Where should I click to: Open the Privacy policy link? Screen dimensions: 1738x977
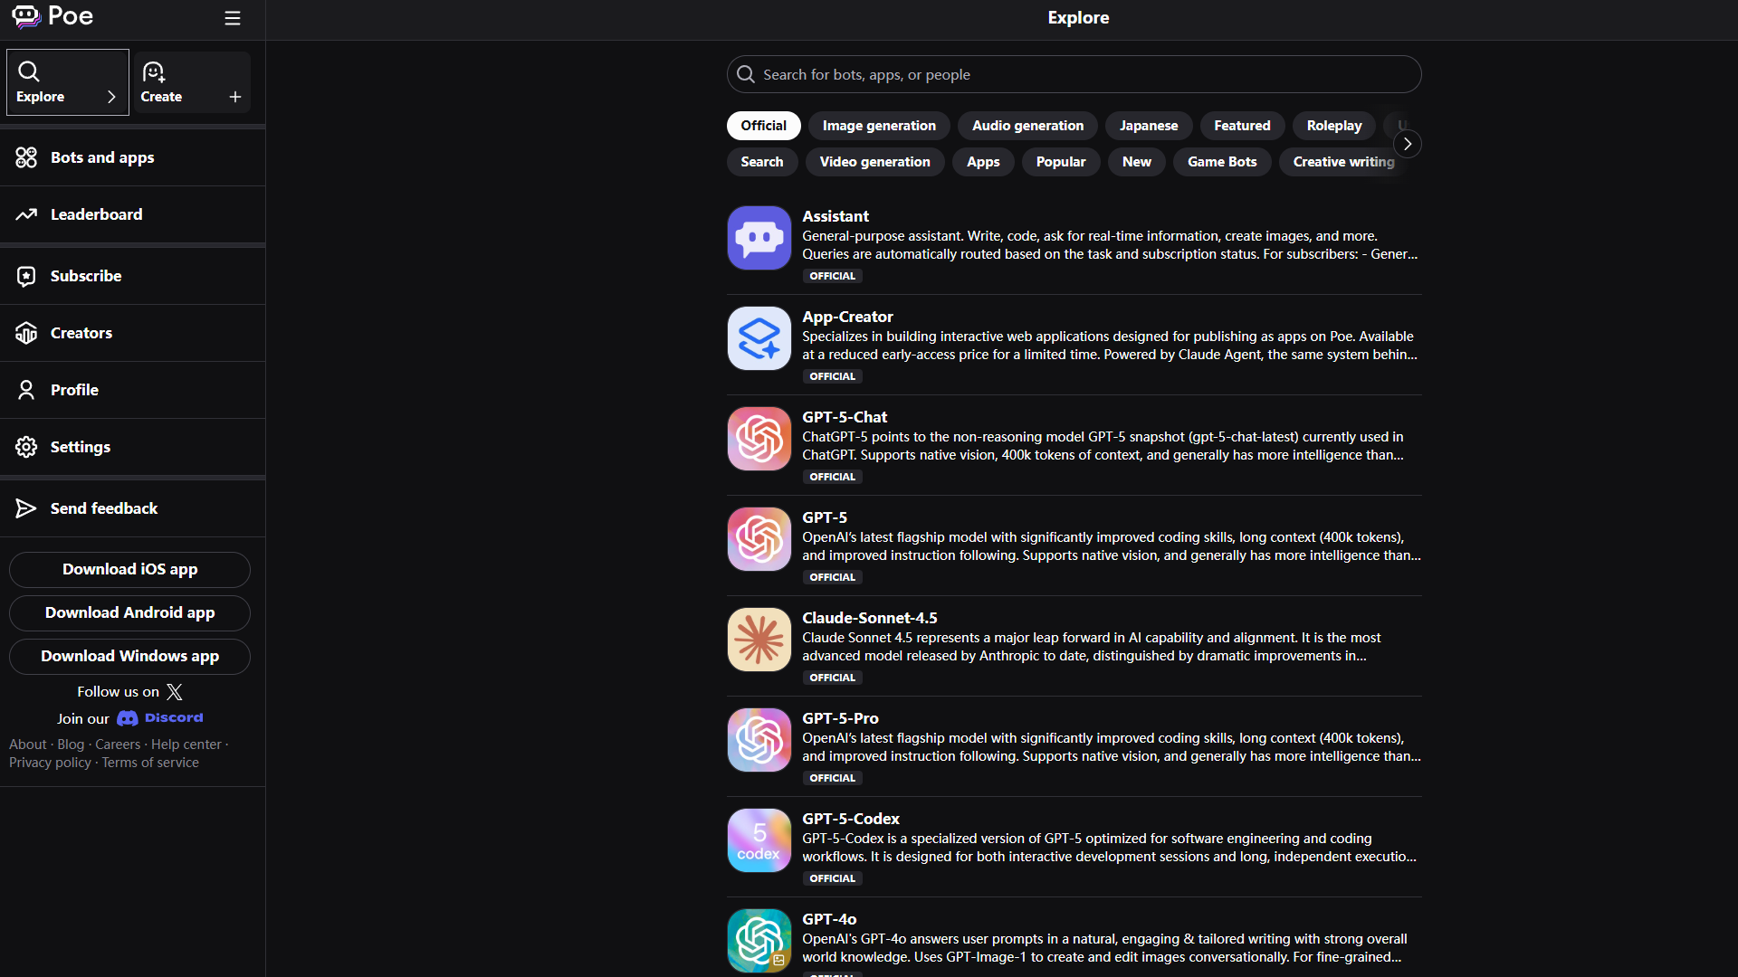[x=50, y=763]
